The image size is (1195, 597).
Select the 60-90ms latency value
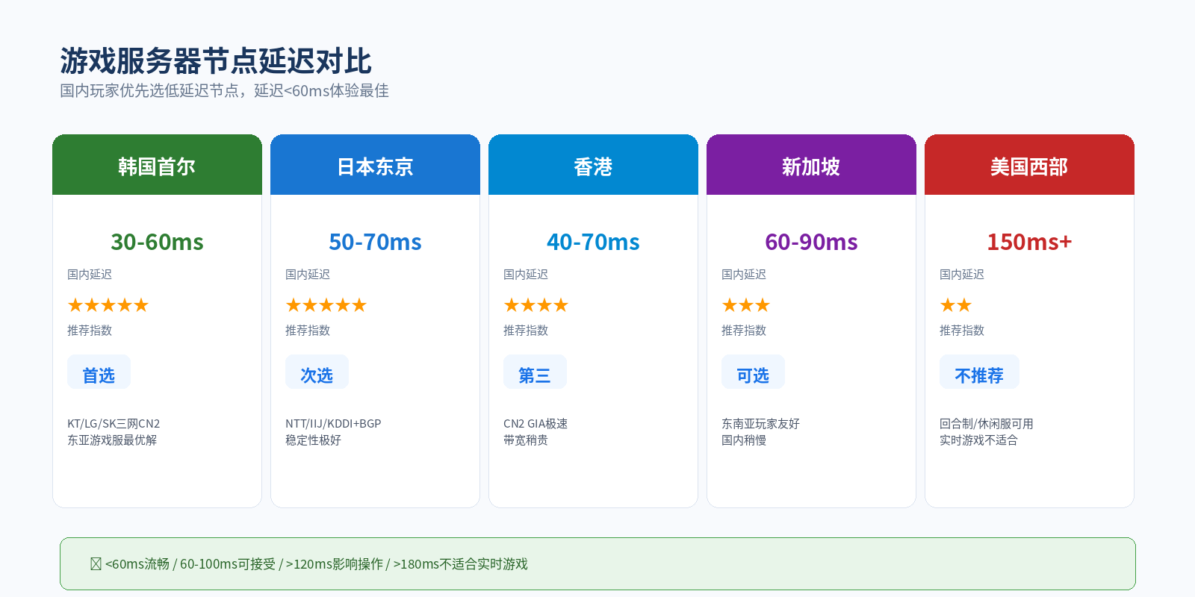[x=811, y=242]
